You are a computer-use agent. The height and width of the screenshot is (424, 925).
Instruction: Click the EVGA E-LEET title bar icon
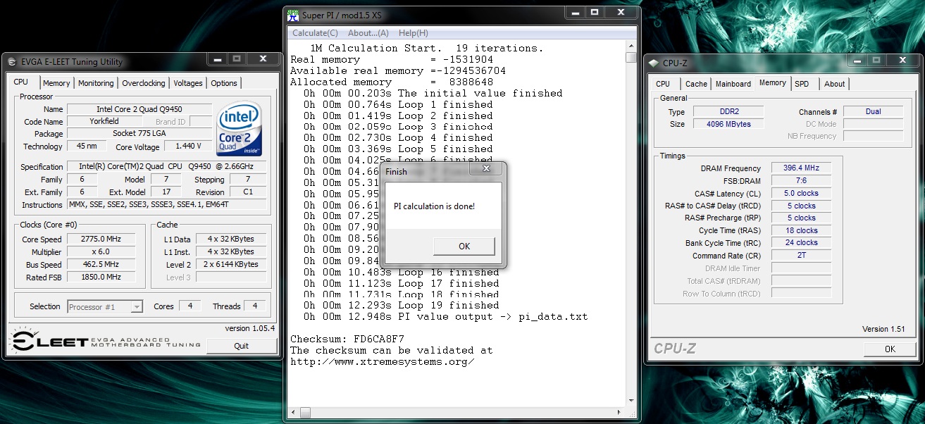[13, 62]
